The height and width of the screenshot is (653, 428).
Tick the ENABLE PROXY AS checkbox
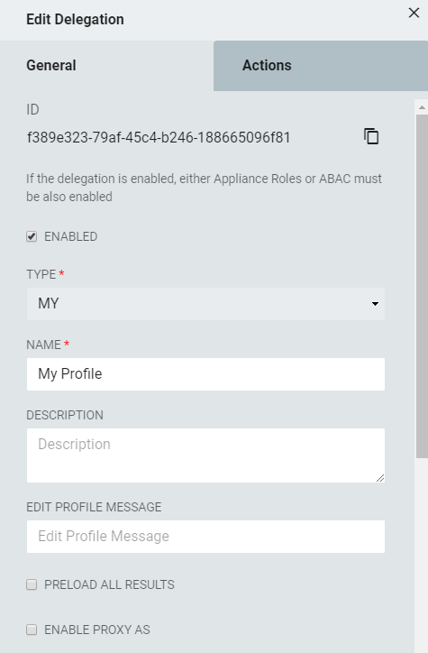point(32,630)
